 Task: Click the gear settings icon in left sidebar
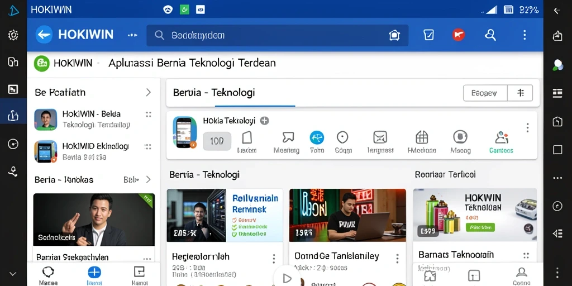coord(13,35)
